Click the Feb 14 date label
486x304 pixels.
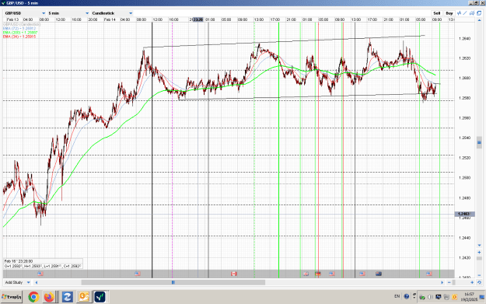click(x=110, y=19)
